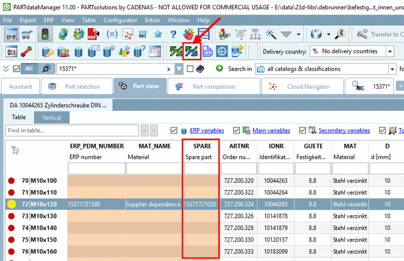The width and height of the screenshot is (404, 261).
Task: Toggle checkbox next to the book icon
Action: (x=190, y=69)
